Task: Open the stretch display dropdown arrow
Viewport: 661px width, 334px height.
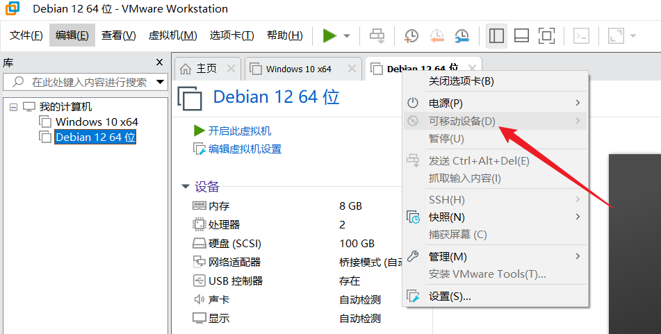Action: coord(633,36)
